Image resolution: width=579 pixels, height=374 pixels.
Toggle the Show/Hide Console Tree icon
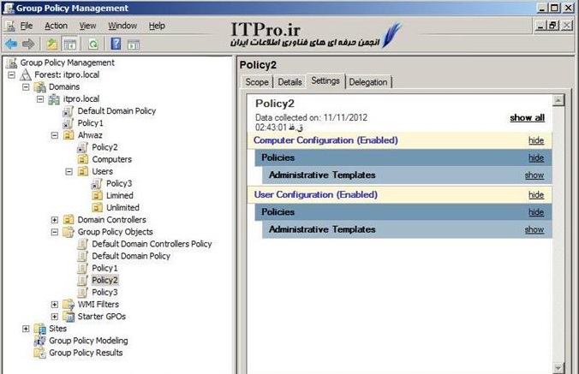(x=69, y=44)
